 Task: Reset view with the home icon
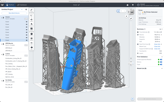pyautogui.click(x=126, y=16)
